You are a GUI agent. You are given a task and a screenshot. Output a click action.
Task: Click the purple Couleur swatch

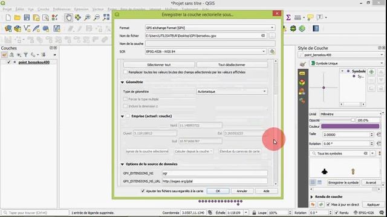coord(350,127)
